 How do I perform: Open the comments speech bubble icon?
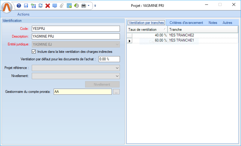tap(55, 6)
